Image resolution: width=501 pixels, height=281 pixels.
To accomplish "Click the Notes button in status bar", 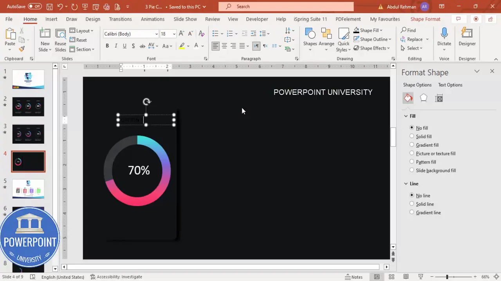I will [x=354, y=277].
